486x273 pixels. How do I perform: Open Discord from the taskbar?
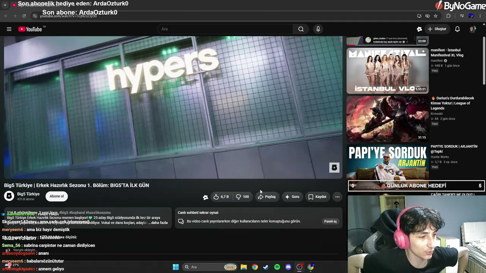tap(288, 267)
